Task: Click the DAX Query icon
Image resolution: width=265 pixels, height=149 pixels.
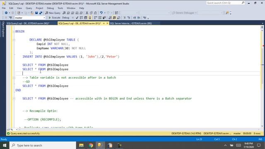Action: tap(81, 13)
